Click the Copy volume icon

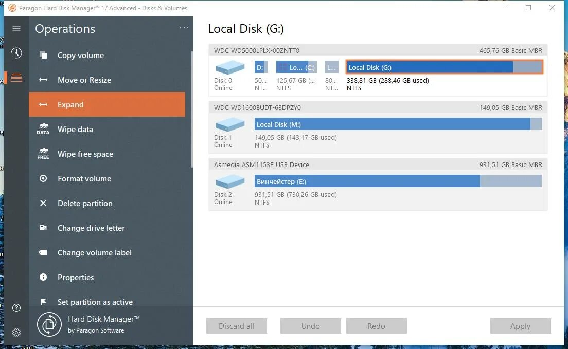coord(43,55)
